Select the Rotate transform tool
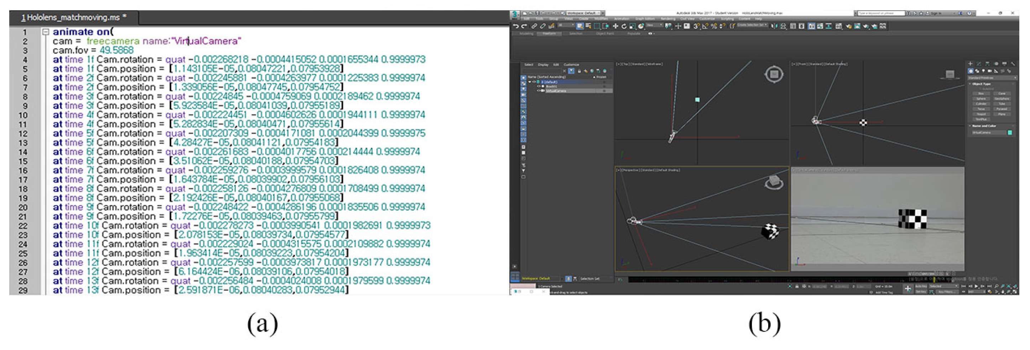The height and width of the screenshot is (350, 1030). click(624, 26)
